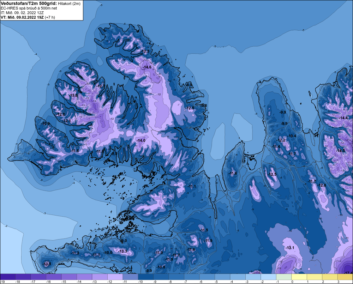The image size is (353, 284).
Task: Click the yellow legend swatch between 0 and 1
Action: (299, 277)
